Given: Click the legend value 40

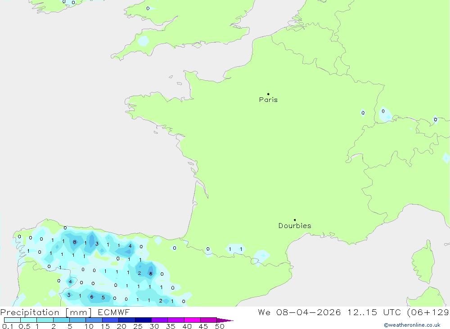Looking at the screenshot, I should [x=187, y=326].
